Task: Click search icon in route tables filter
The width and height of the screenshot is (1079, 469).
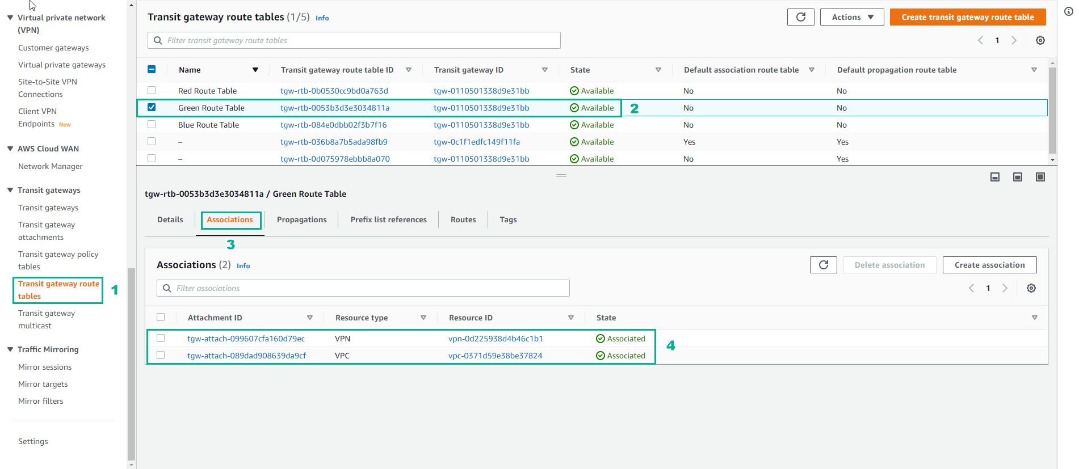Action: click(x=158, y=40)
